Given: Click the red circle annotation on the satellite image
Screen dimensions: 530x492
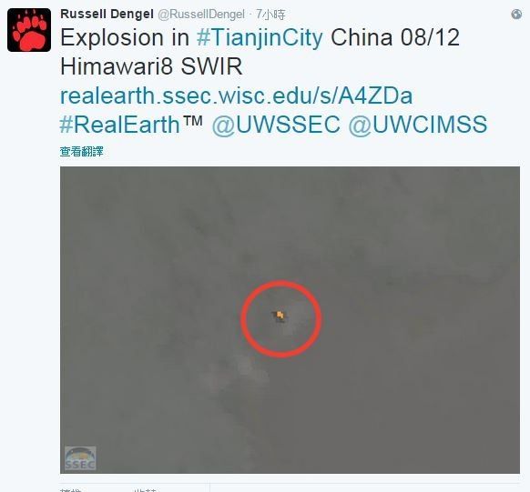Looking at the screenshot, I should click(280, 318).
